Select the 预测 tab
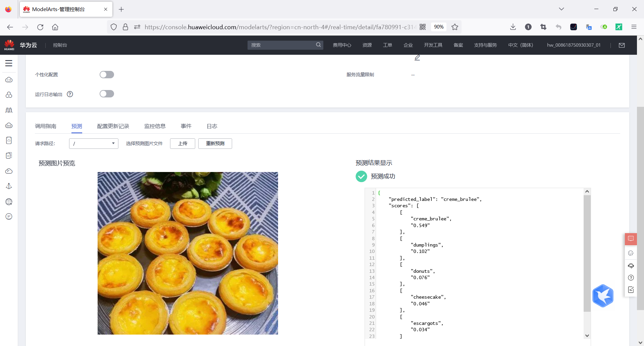 [x=77, y=126]
